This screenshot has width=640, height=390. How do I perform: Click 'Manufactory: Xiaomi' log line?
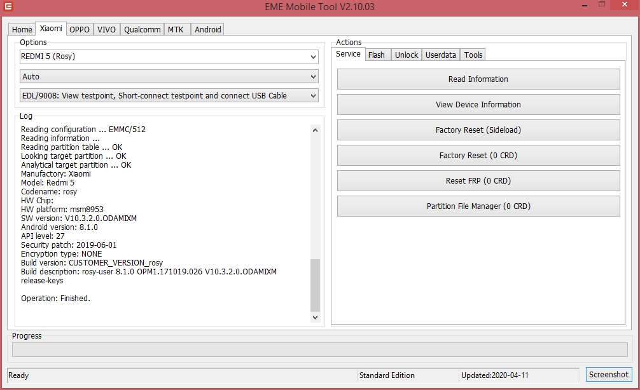(x=56, y=173)
